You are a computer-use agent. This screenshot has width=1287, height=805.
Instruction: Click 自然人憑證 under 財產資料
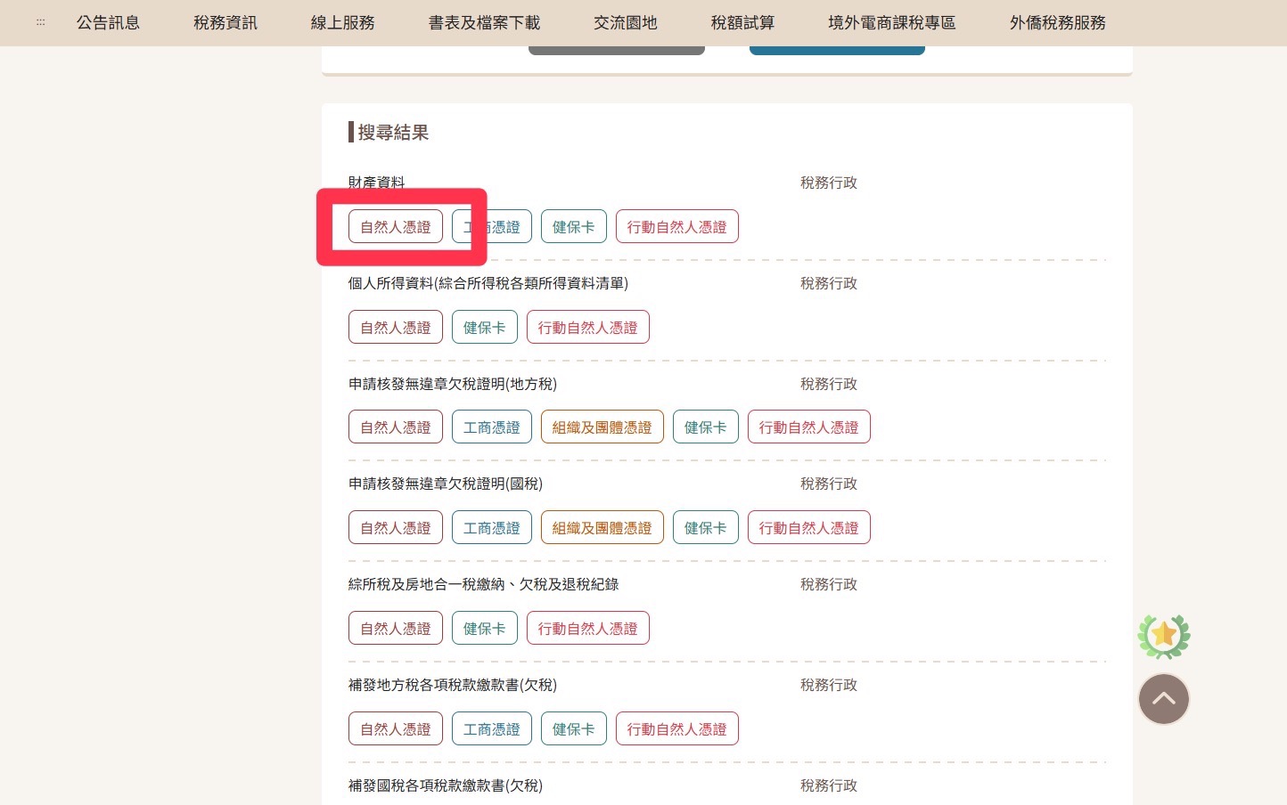[395, 226]
